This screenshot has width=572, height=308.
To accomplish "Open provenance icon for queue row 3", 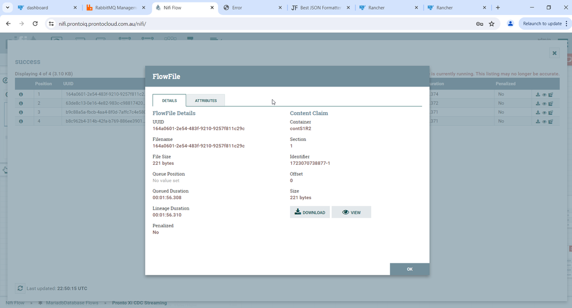I will click(551, 112).
